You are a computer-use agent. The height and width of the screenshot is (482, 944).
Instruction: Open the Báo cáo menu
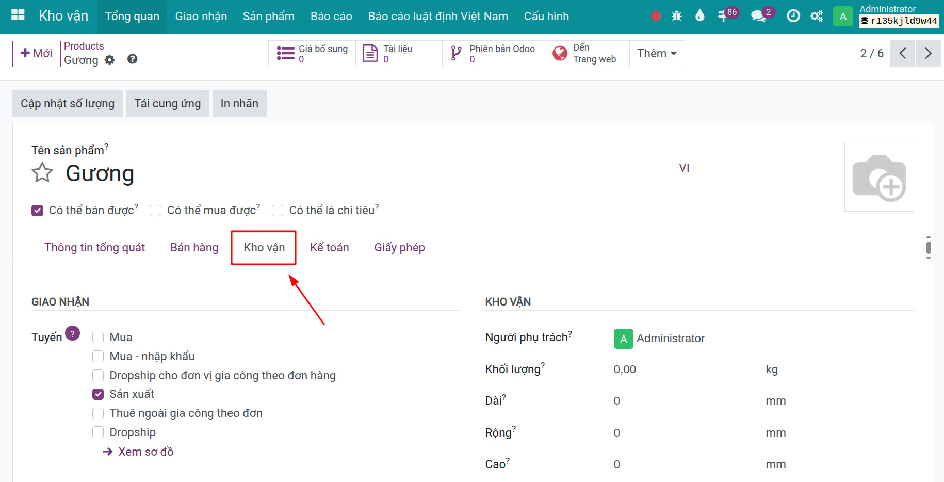(x=331, y=17)
